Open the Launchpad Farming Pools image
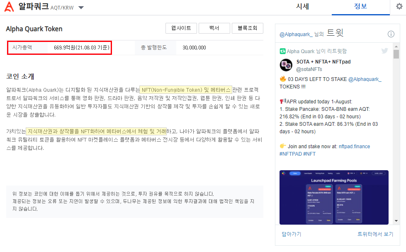Image resolution: width=406 pixels, height=252 pixels. (334, 197)
